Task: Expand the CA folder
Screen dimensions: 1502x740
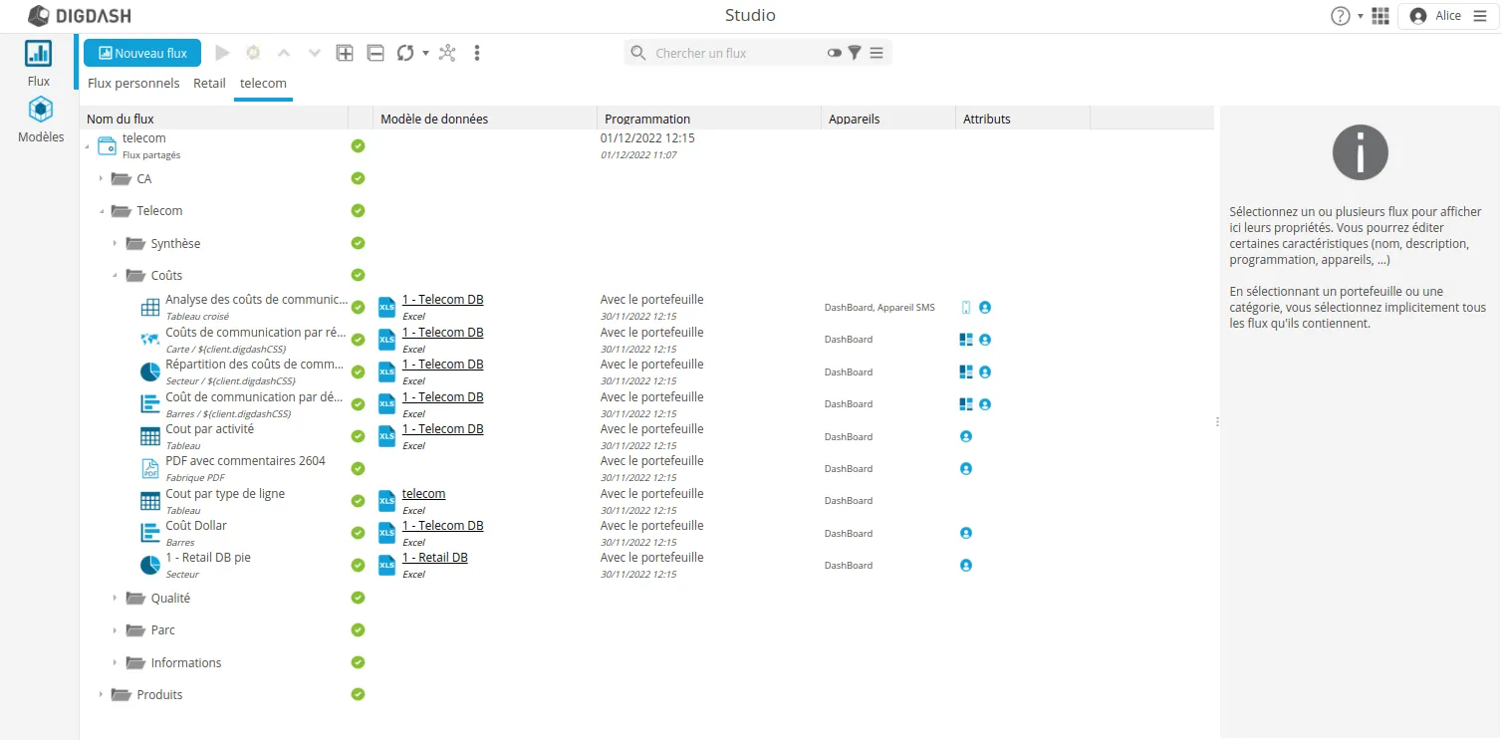Action: click(101, 179)
